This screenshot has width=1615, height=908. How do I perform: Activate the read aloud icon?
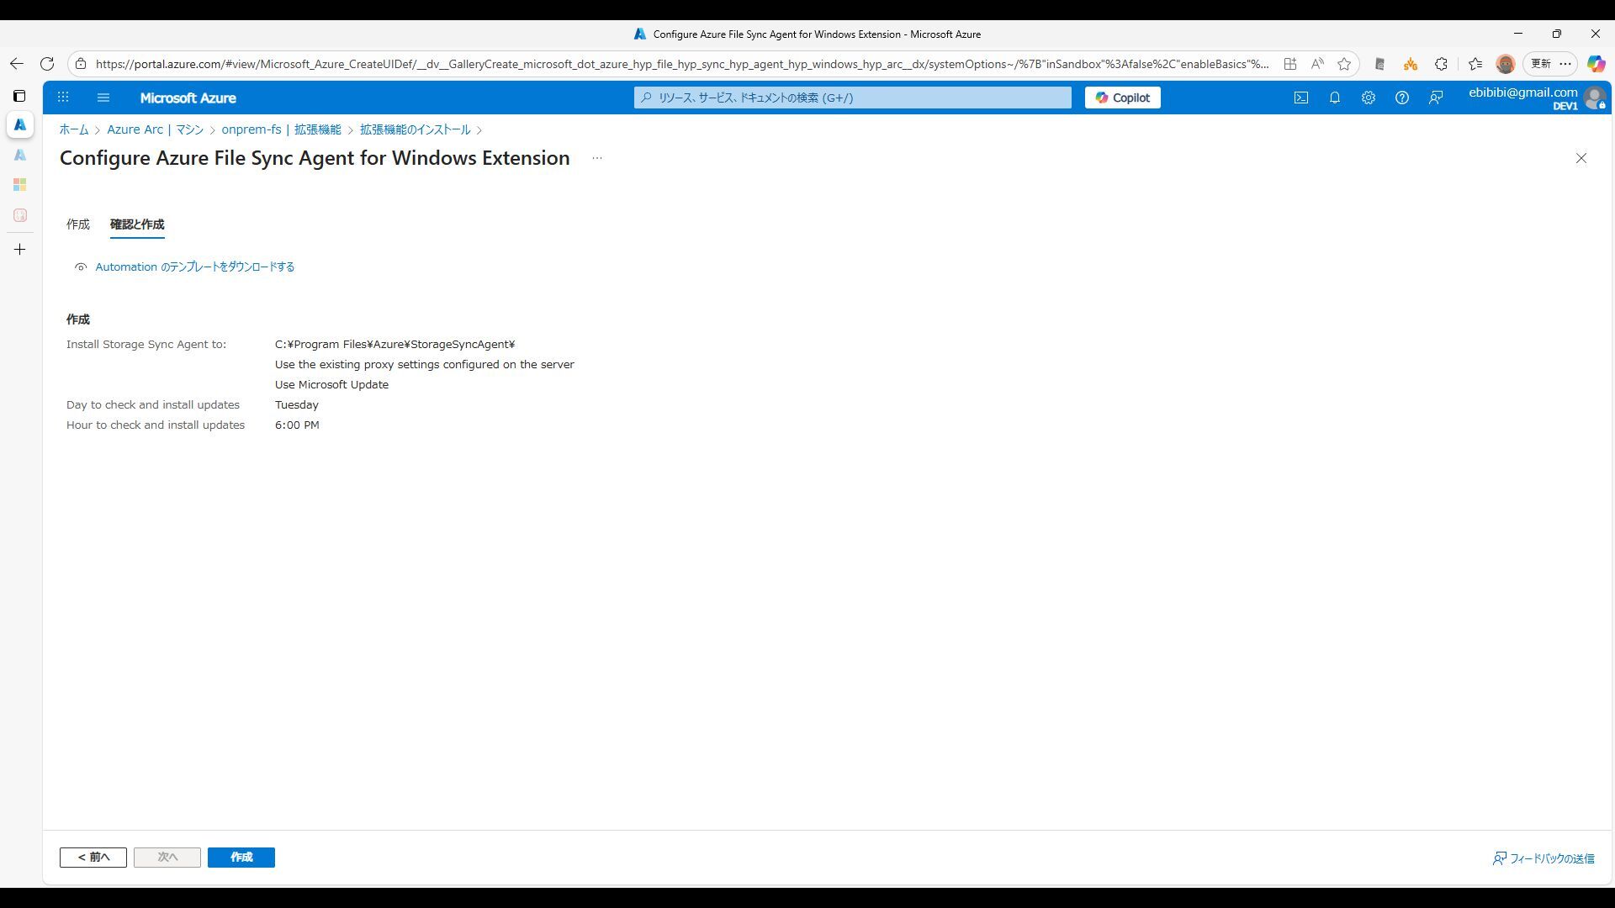[1317, 64]
